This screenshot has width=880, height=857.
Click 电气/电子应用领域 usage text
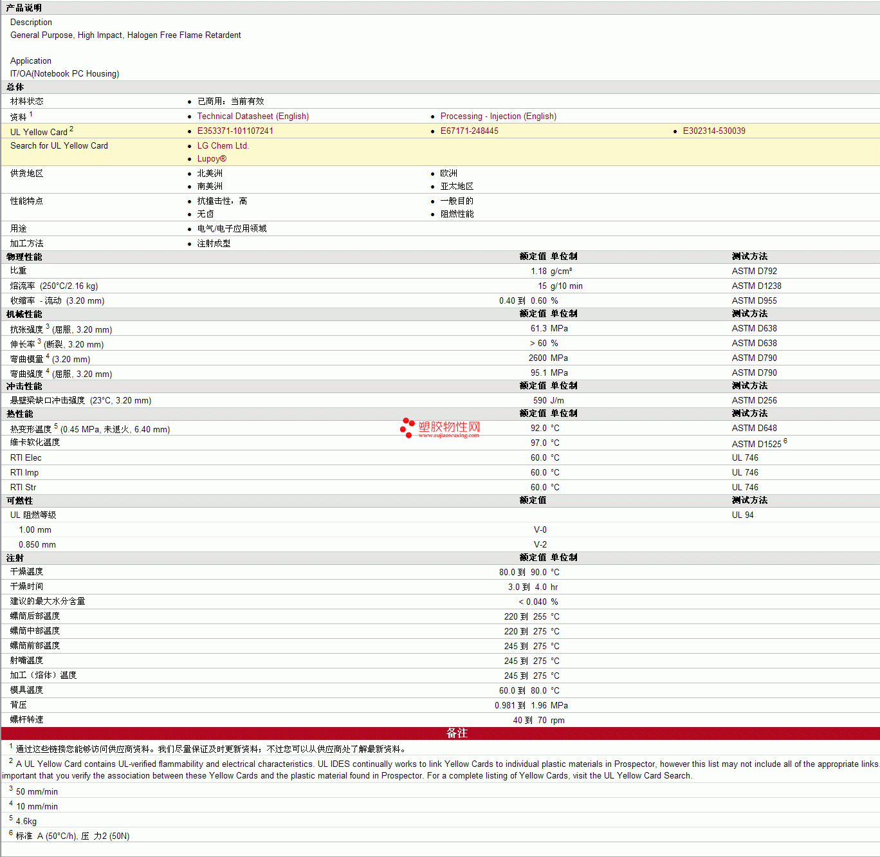232,229
